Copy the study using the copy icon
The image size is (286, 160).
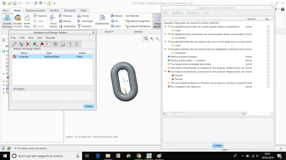coord(21,44)
